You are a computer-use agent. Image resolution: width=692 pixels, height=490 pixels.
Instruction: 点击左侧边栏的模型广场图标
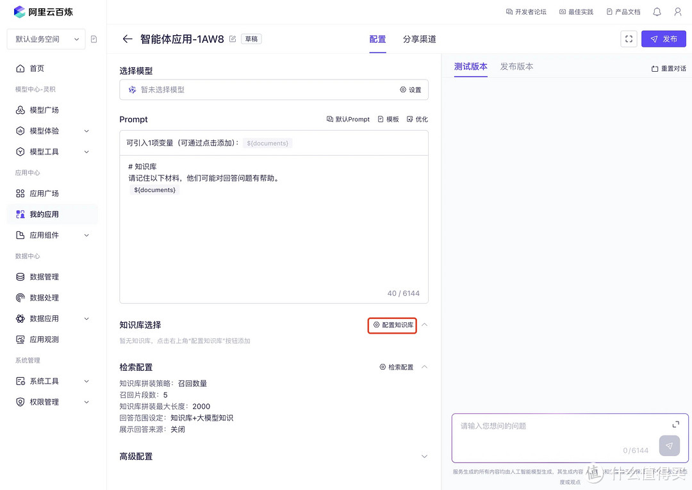coord(21,110)
